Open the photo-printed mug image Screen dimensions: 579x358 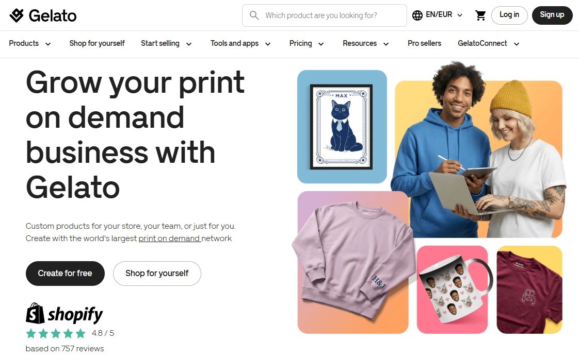point(453,289)
